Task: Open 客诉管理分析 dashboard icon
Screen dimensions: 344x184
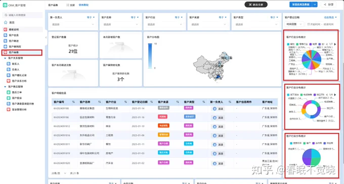Action: (x=9, y=109)
